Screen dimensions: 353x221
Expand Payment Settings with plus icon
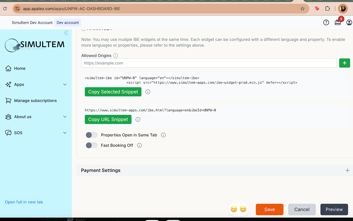point(348,170)
